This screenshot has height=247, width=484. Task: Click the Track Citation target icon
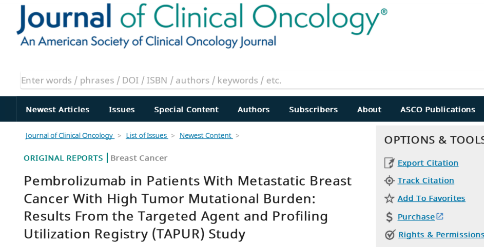click(x=390, y=180)
